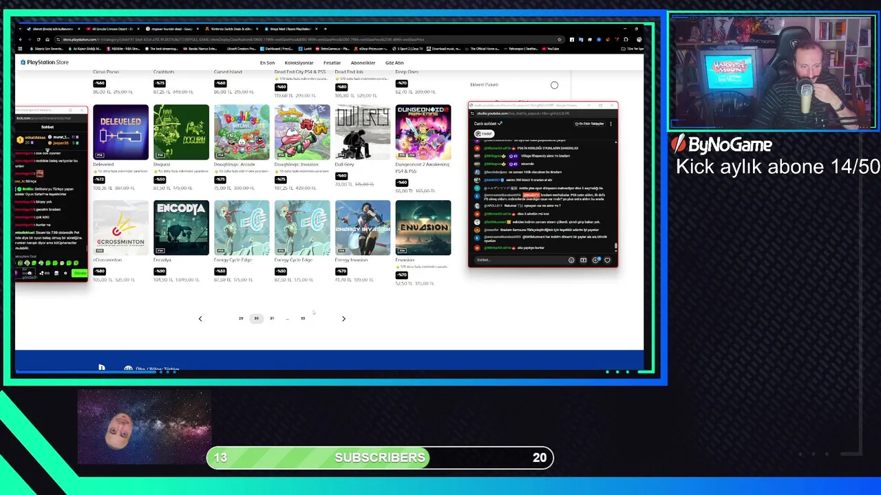Click the Ülke / Bölge: Türkiye footer link
Viewport: 881px width, 495px height.
coord(157,368)
